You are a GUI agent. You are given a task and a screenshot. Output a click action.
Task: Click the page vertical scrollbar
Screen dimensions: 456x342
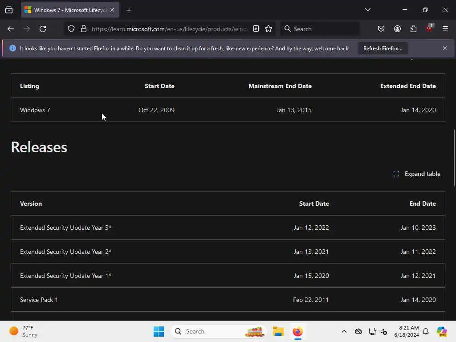coord(454,158)
